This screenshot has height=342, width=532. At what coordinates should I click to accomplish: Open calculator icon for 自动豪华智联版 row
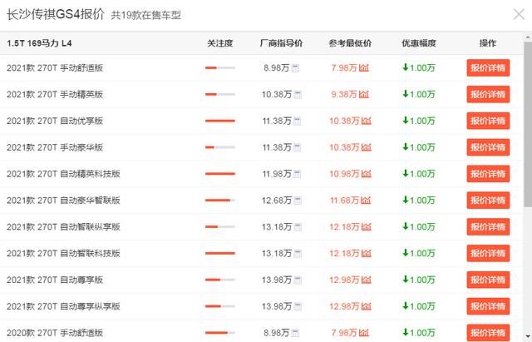pos(298,201)
